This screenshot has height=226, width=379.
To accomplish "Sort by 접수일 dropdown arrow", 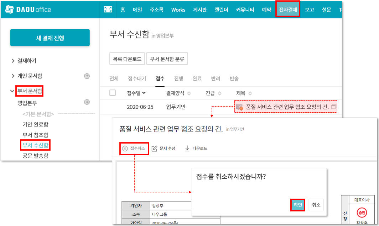I will pos(144,93).
